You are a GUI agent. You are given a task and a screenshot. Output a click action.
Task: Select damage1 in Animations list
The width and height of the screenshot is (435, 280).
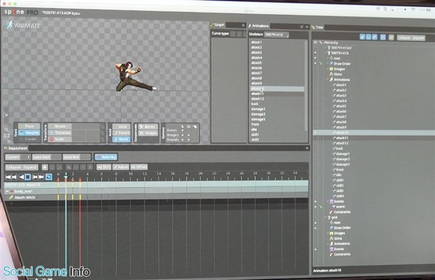click(x=258, y=109)
